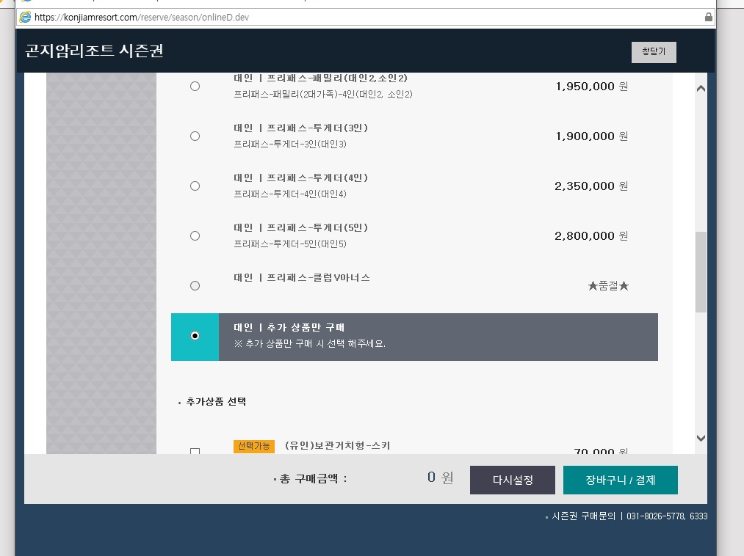
Task: Click the 프리패스-패밀리(2대가족)-4인 description text
Action: coord(322,95)
